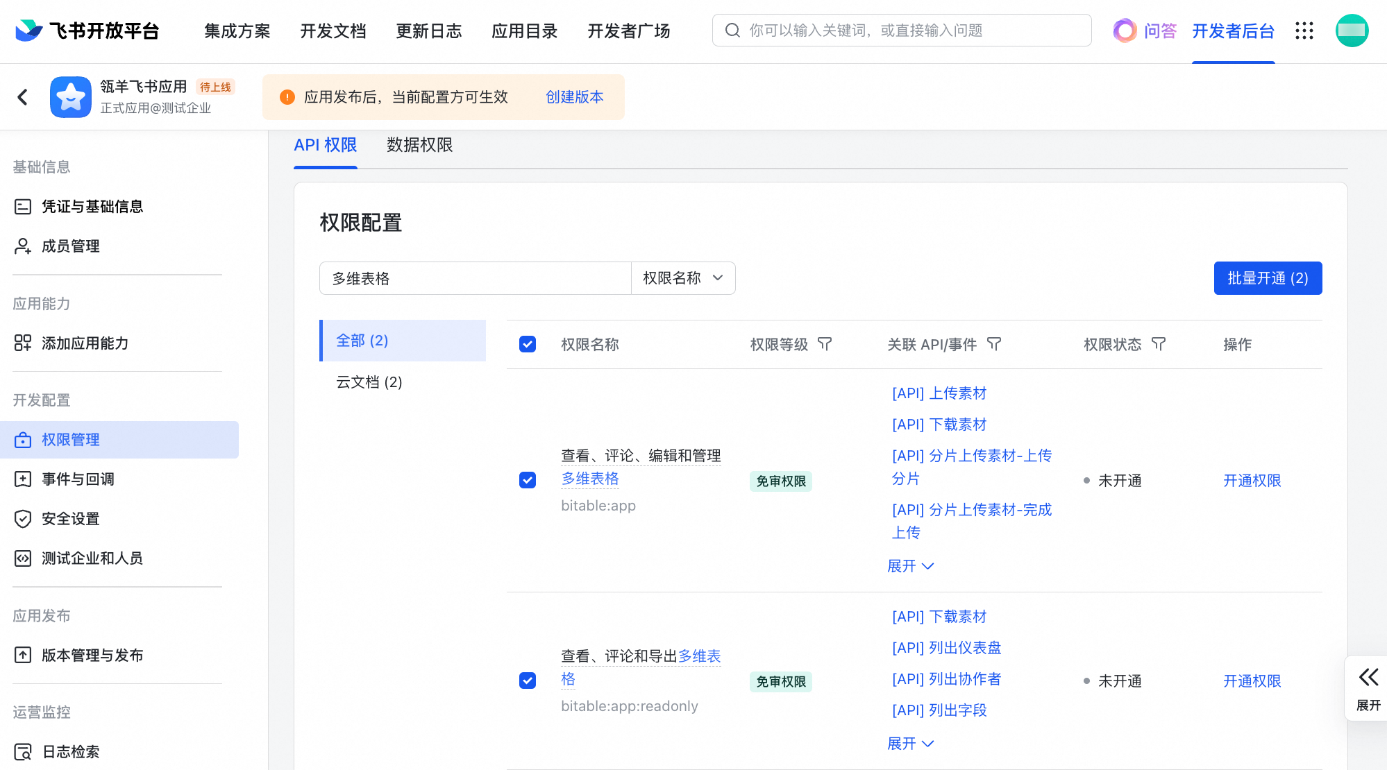Select the 云文档 (2) category filter
Image resolution: width=1387 pixels, height=770 pixels.
pyautogui.click(x=369, y=382)
